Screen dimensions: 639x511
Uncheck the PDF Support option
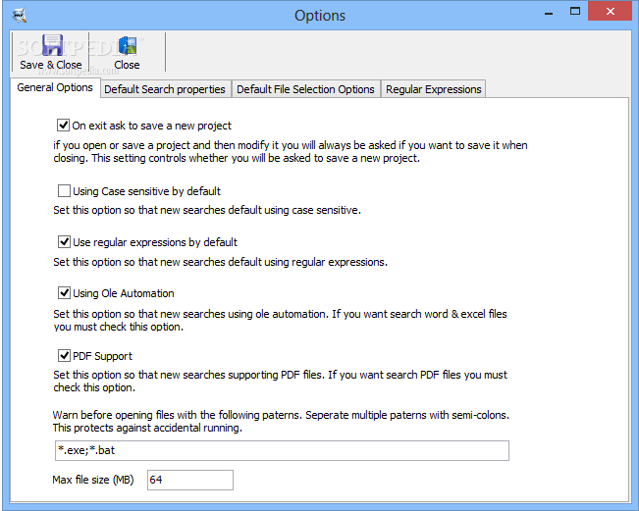(x=64, y=355)
